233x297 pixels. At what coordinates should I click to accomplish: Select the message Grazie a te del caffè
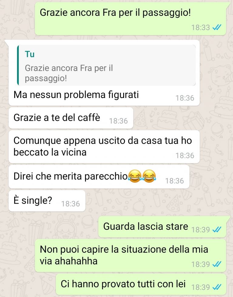[71, 118]
